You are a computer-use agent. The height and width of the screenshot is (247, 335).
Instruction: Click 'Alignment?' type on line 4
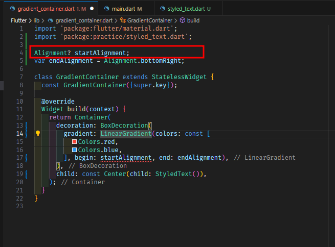(x=52, y=53)
